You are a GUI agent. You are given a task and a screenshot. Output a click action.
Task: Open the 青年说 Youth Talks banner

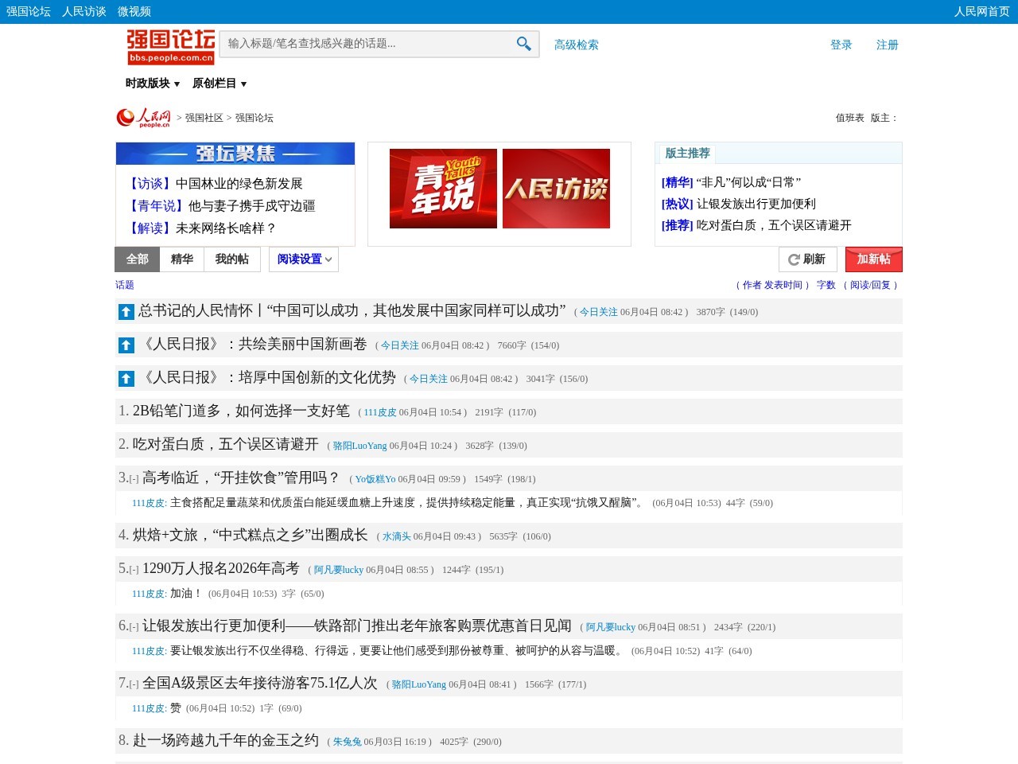[x=443, y=189]
